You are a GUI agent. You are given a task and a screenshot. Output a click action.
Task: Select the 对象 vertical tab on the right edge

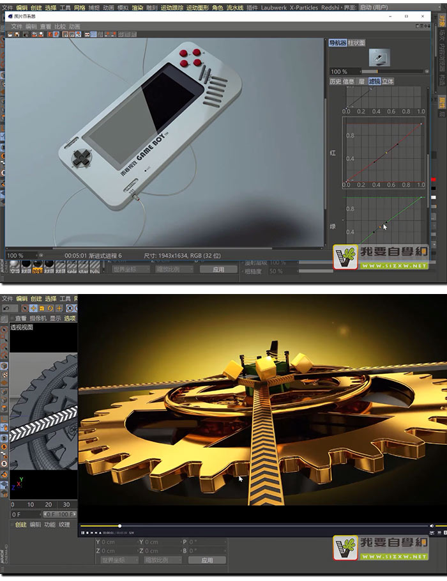(x=442, y=20)
